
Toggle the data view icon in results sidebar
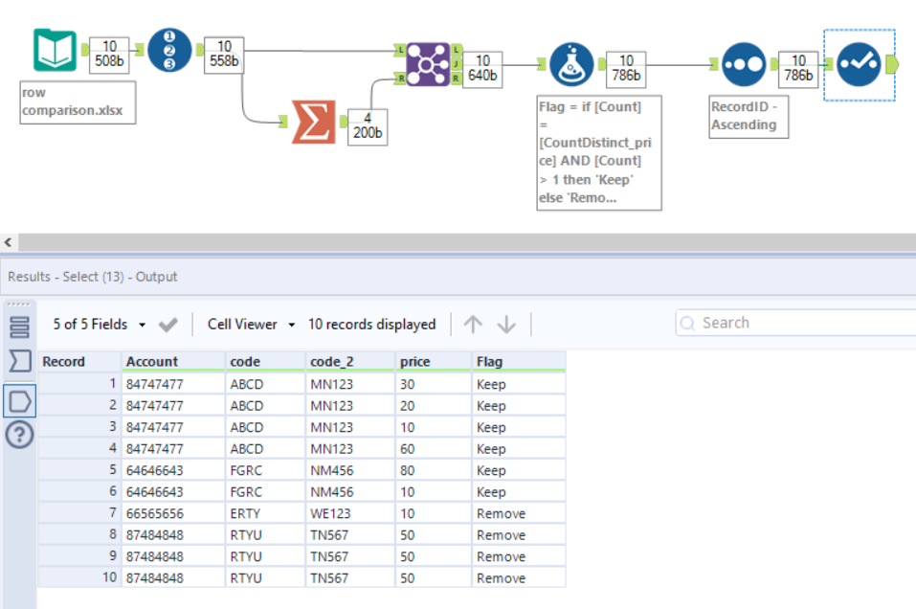click(x=17, y=400)
